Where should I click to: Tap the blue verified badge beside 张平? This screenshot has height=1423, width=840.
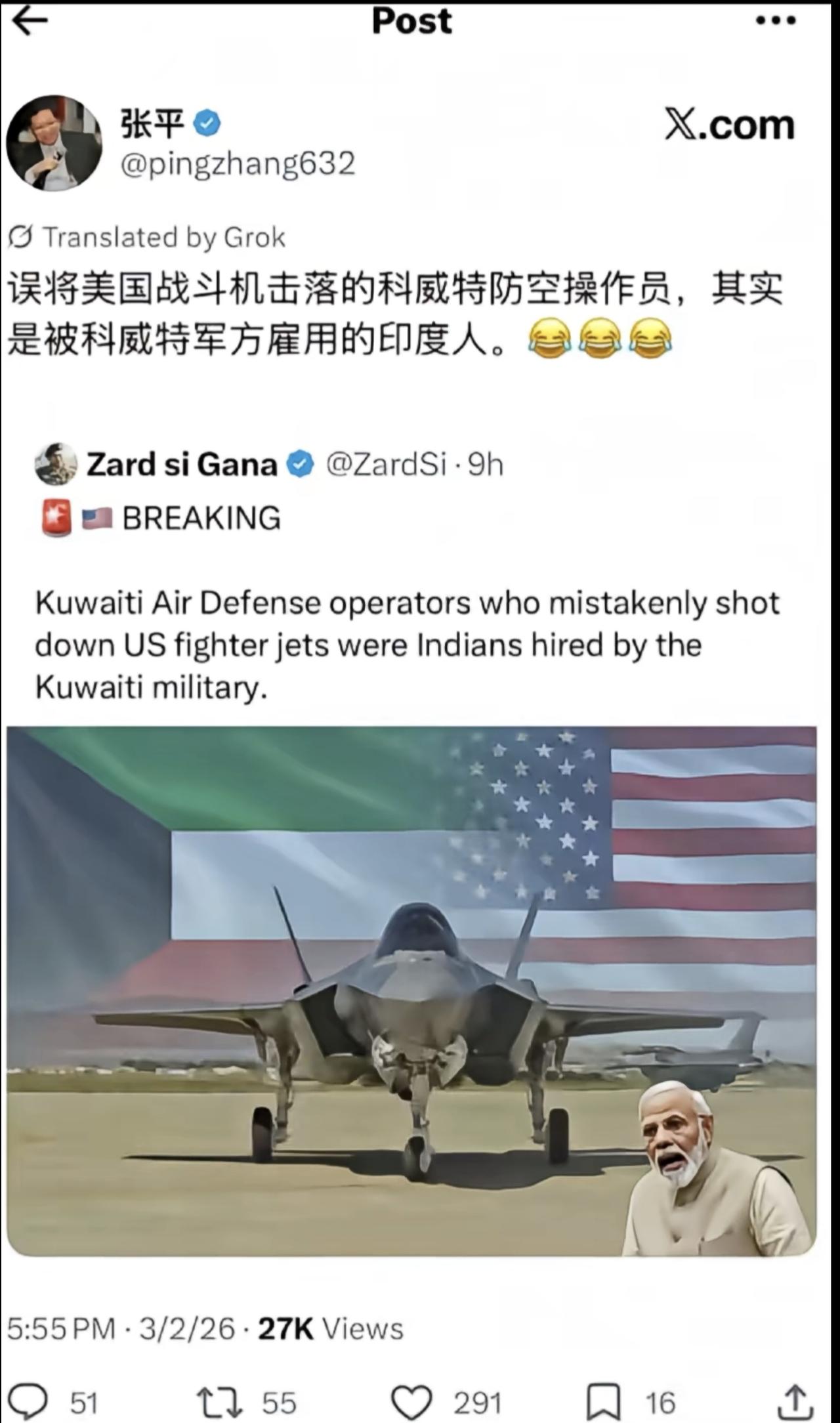click(x=207, y=123)
